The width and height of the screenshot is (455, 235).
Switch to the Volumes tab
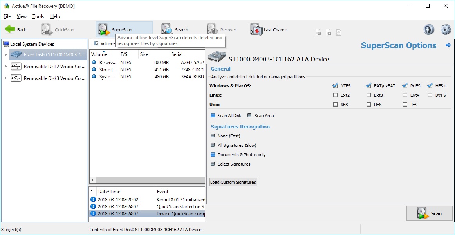101,43
